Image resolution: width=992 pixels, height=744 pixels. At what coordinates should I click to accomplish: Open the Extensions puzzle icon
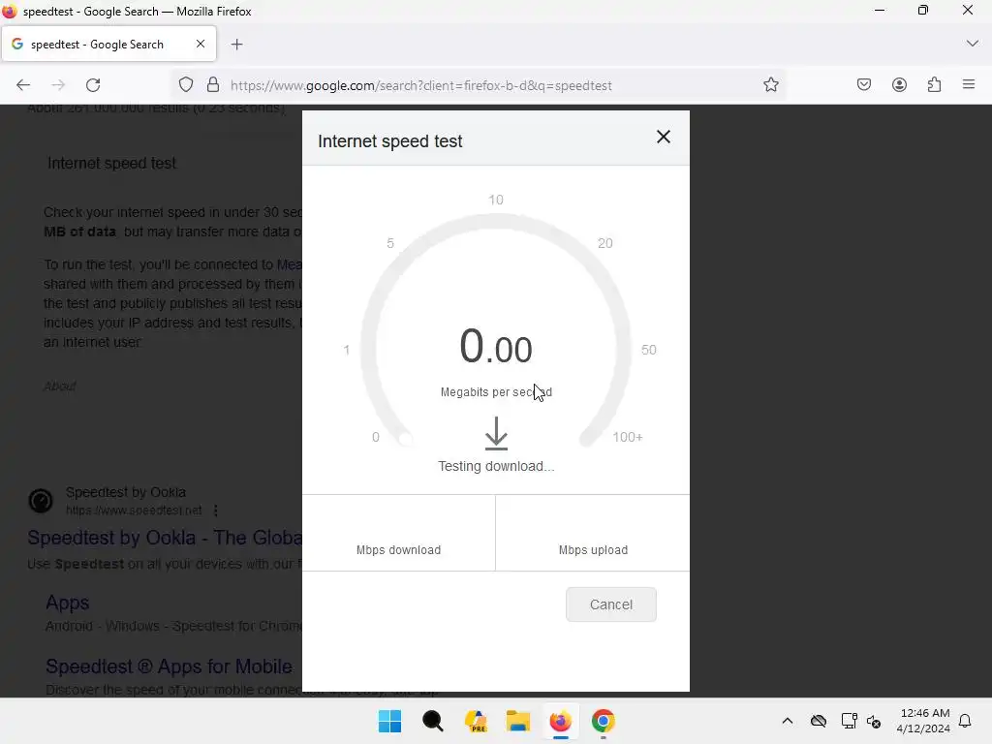[935, 85]
